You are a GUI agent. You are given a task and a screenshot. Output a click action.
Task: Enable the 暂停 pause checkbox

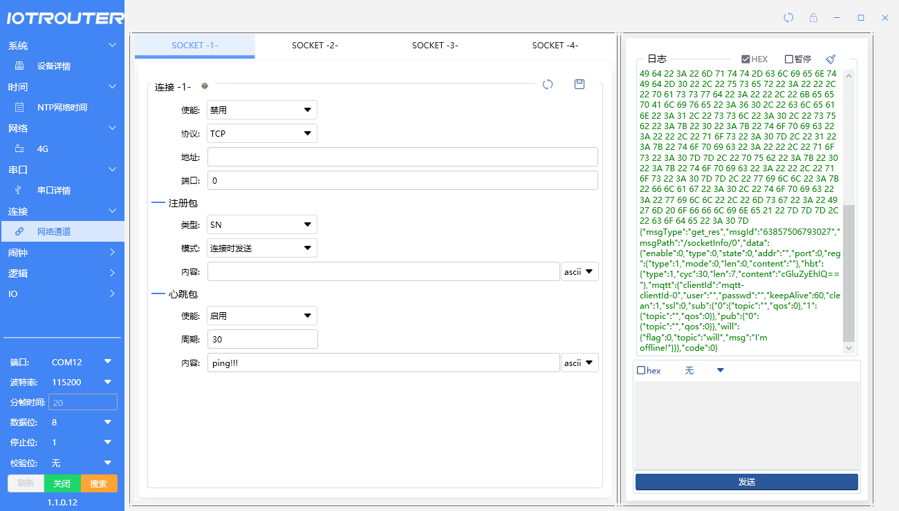(x=789, y=59)
